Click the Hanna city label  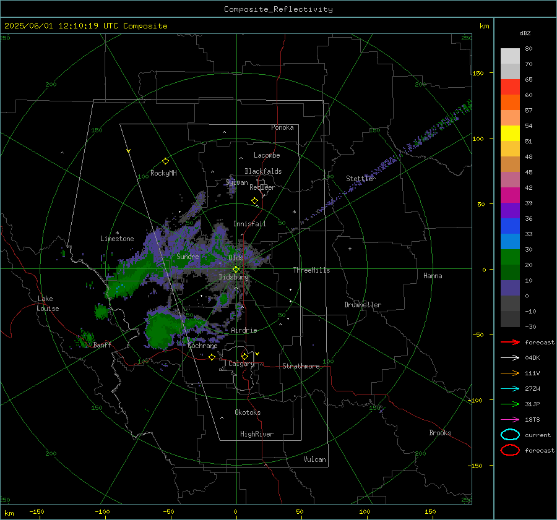pyautogui.click(x=433, y=276)
